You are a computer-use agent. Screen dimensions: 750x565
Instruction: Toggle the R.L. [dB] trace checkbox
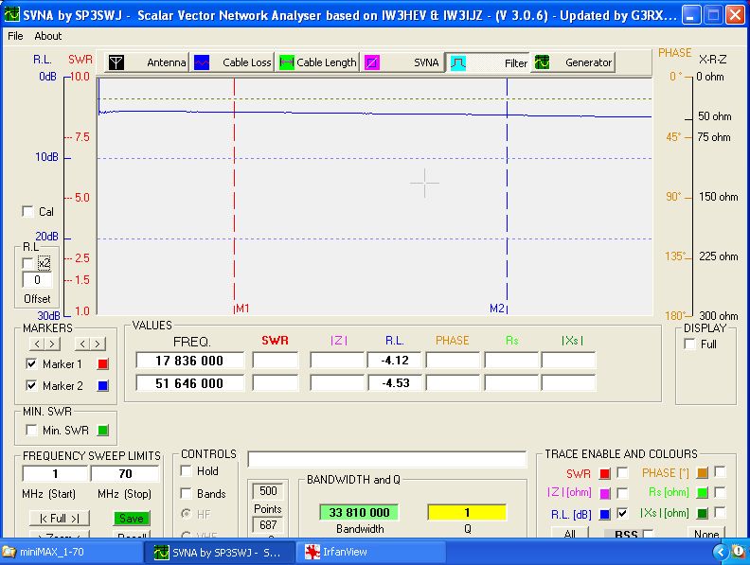pos(622,513)
